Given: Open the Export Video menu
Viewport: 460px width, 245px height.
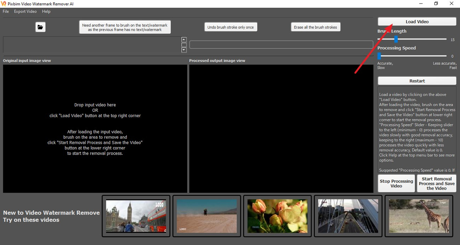Looking at the screenshot, I should click(x=25, y=11).
